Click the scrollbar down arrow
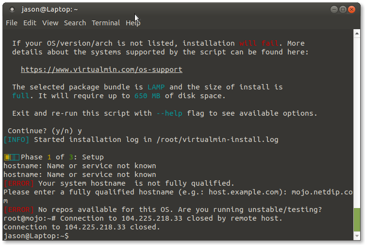This screenshot has width=365, height=245. [x=357, y=236]
